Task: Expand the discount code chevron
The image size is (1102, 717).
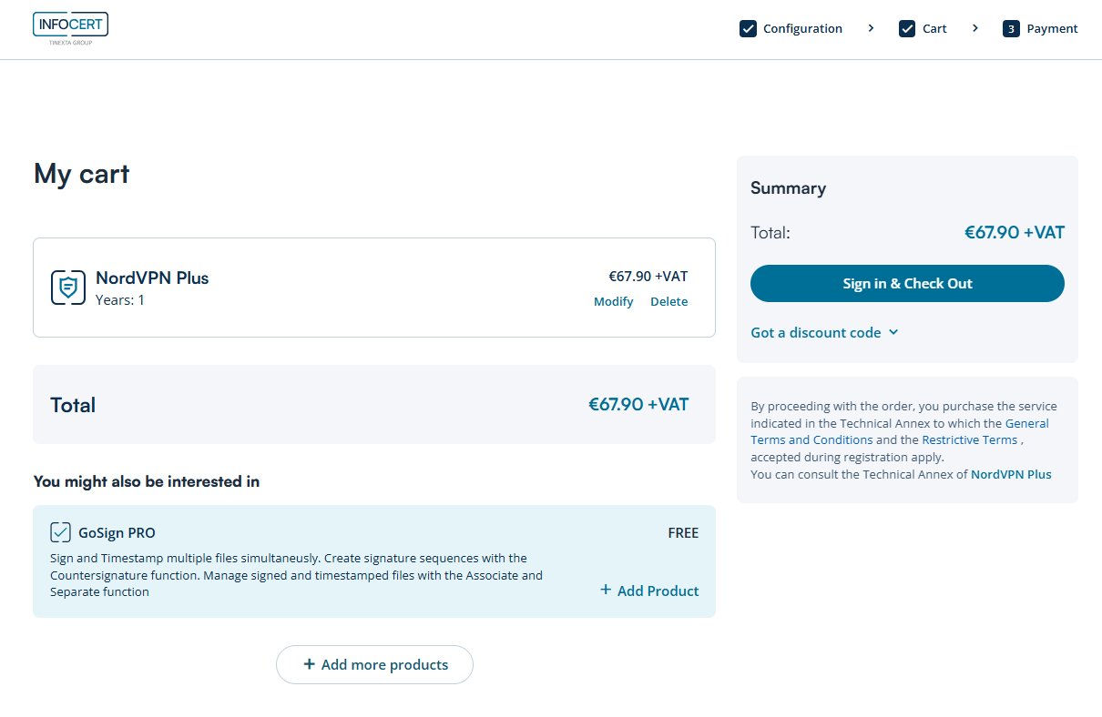Action: point(893,332)
